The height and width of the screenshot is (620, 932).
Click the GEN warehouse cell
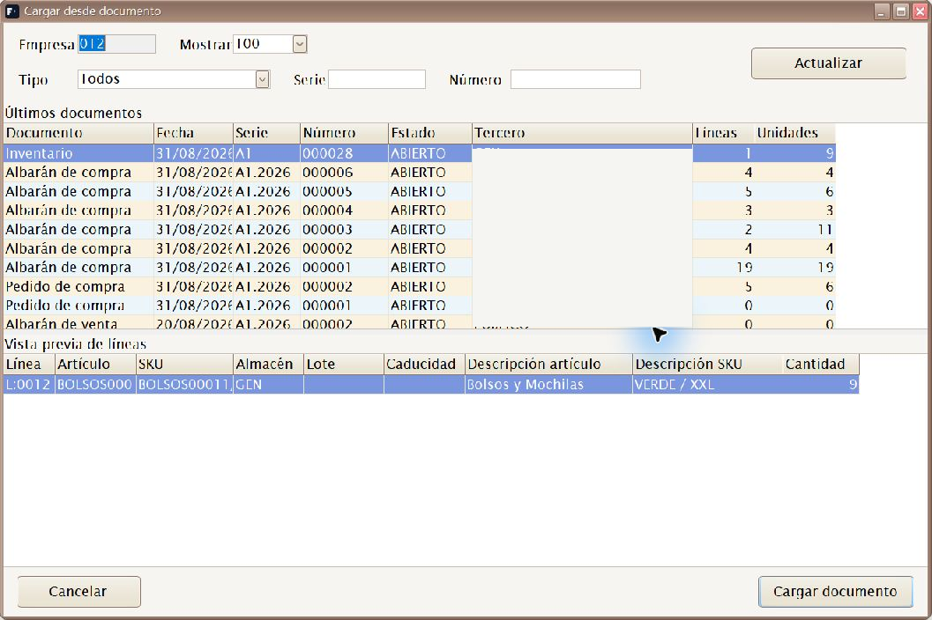tap(268, 384)
